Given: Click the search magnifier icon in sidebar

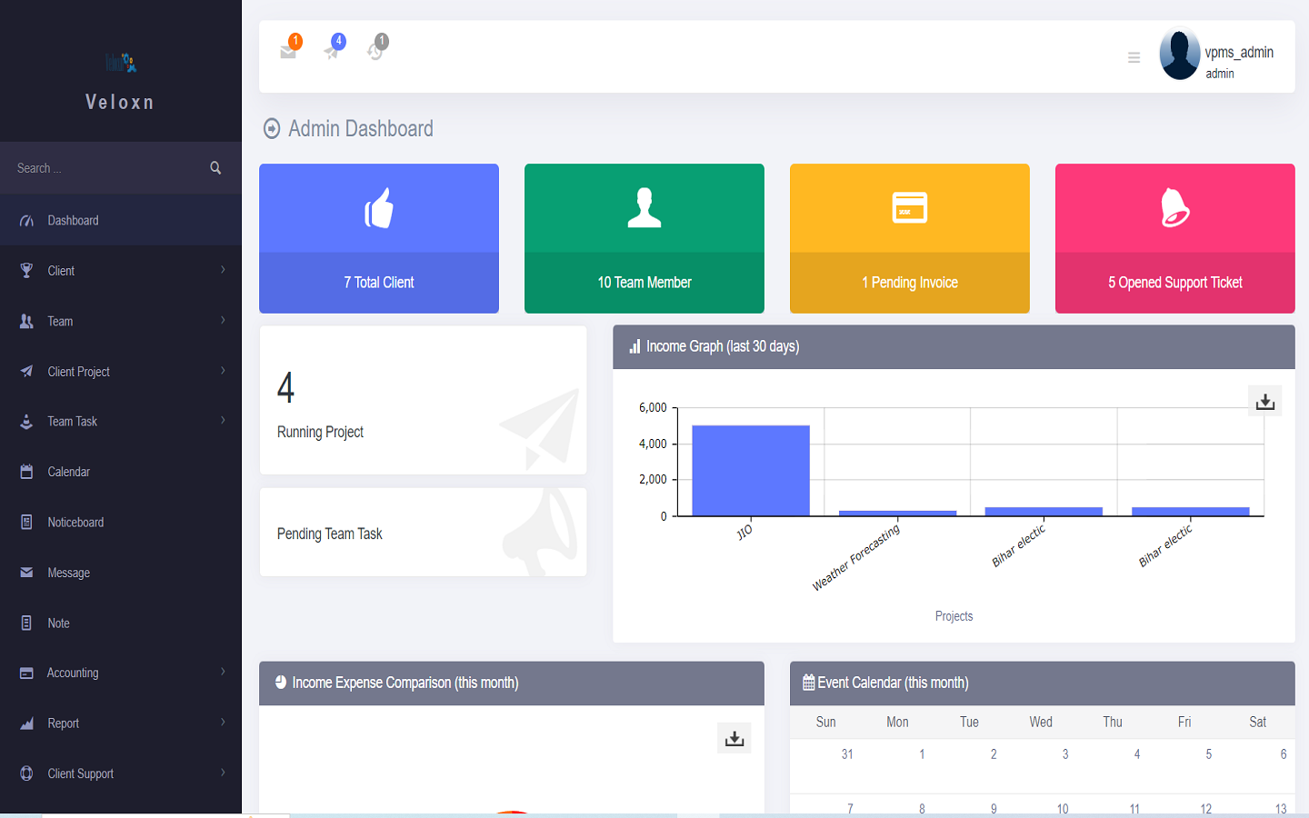Looking at the screenshot, I should click(215, 167).
